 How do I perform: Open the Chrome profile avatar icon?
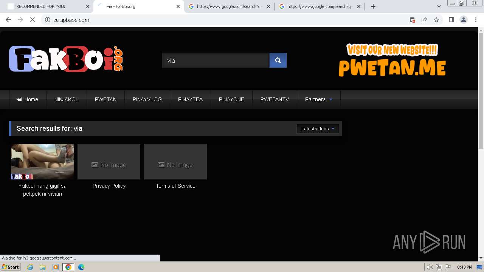(x=464, y=20)
